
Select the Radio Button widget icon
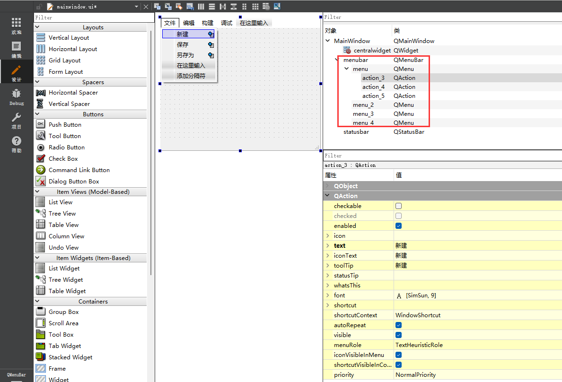(41, 147)
